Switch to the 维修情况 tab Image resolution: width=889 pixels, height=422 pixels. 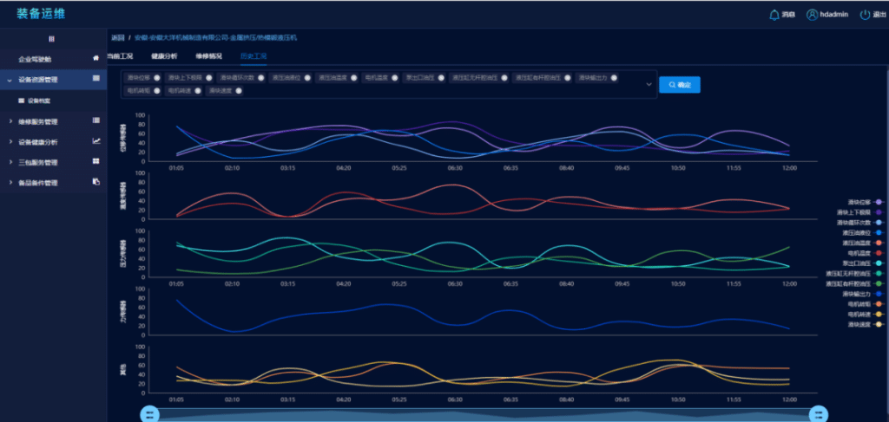point(208,56)
